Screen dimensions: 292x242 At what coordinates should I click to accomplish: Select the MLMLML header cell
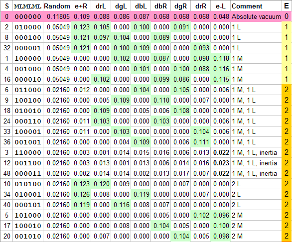click(28, 6)
